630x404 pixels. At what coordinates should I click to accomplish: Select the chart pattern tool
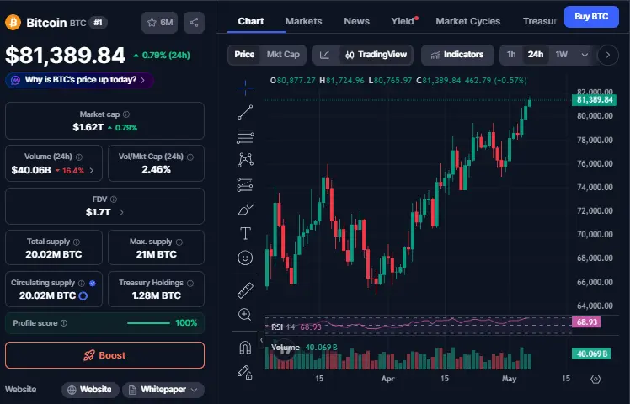245,160
